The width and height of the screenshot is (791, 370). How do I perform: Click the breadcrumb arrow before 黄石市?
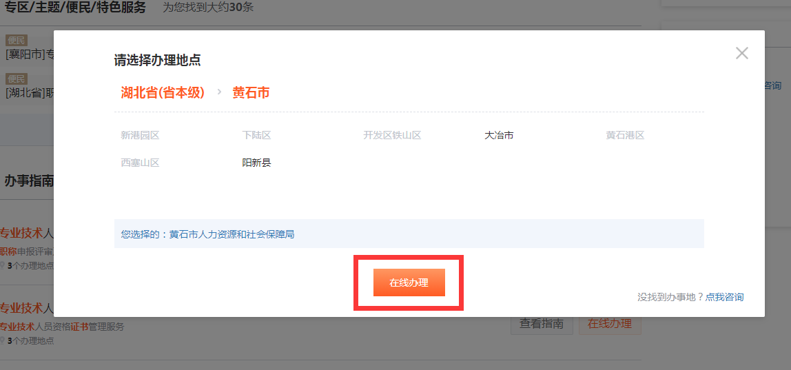(x=219, y=92)
